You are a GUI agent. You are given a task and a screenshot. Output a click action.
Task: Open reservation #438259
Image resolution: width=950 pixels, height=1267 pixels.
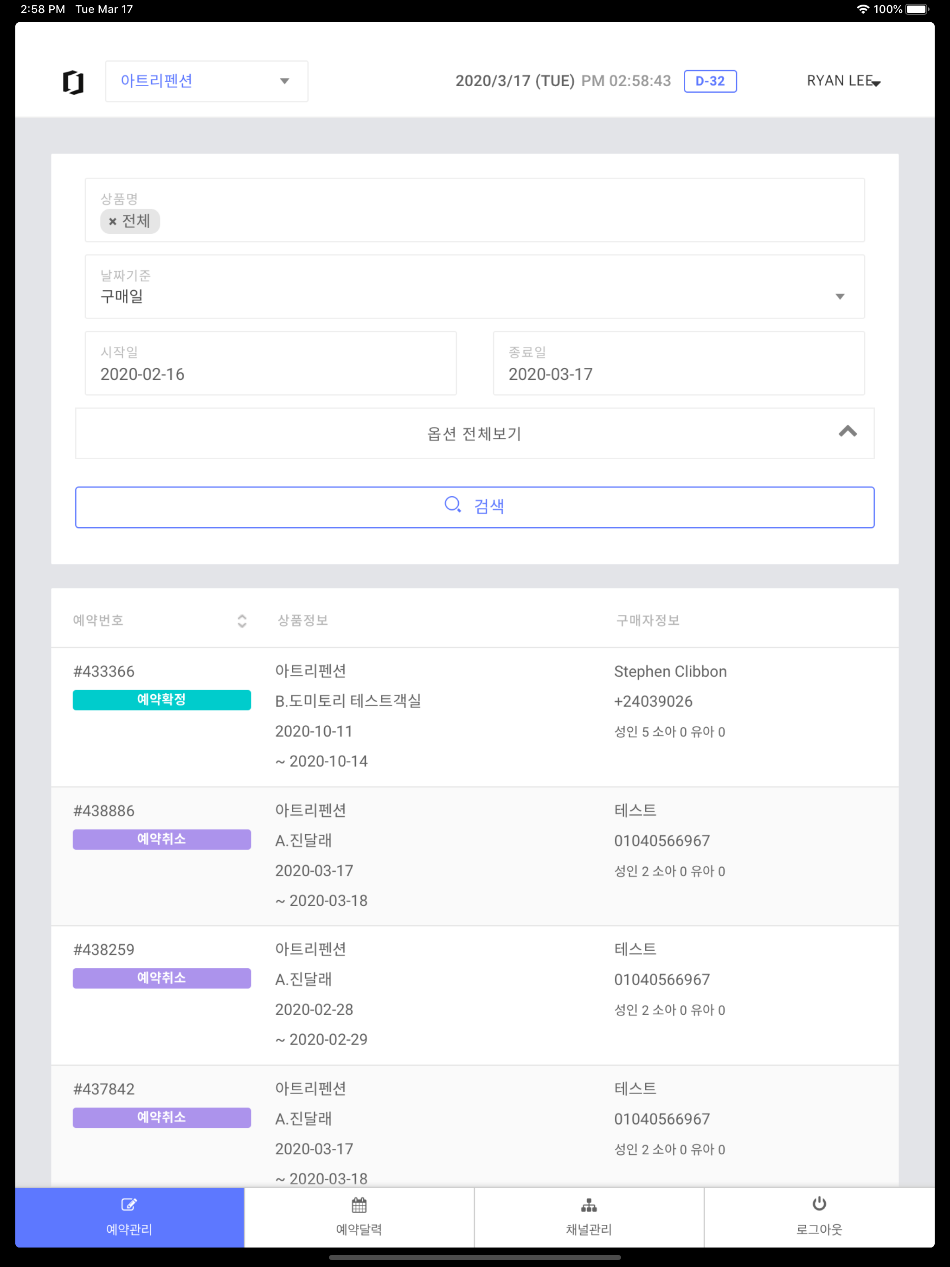[x=104, y=950]
